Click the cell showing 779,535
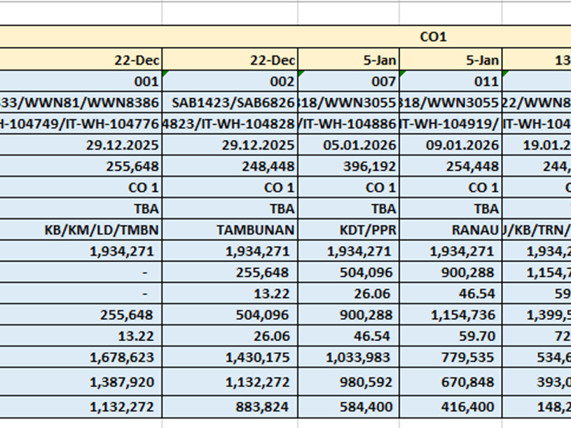The image size is (571, 428). (x=451, y=357)
